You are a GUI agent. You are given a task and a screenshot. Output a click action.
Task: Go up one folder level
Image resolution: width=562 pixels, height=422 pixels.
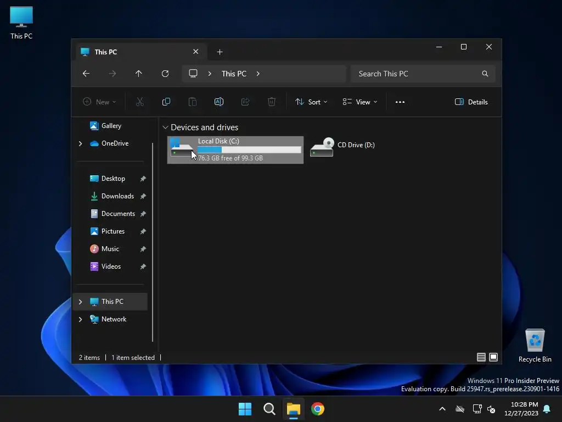click(139, 74)
